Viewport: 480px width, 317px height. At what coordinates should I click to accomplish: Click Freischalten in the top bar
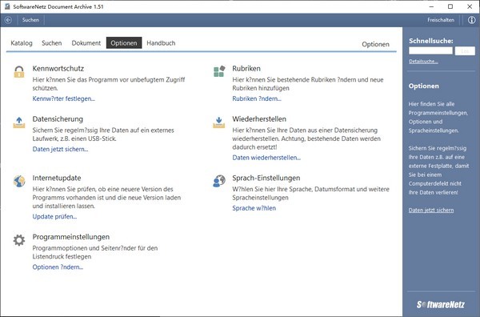tap(441, 20)
